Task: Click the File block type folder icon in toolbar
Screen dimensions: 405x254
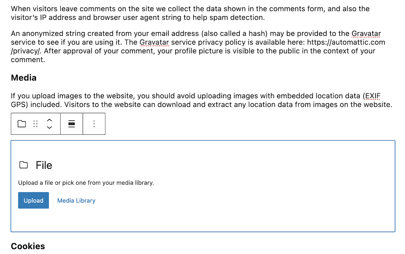Action: [22, 124]
